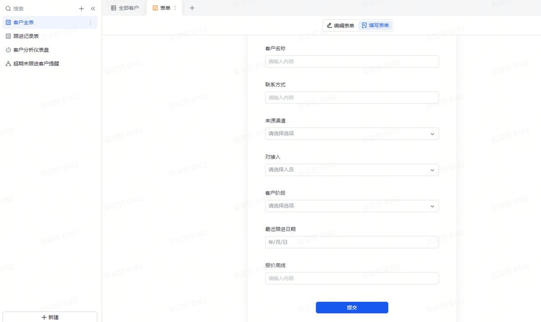Click the 客户主表 table icon
Screen dimensions: 541x322
pyautogui.click(x=8, y=23)
